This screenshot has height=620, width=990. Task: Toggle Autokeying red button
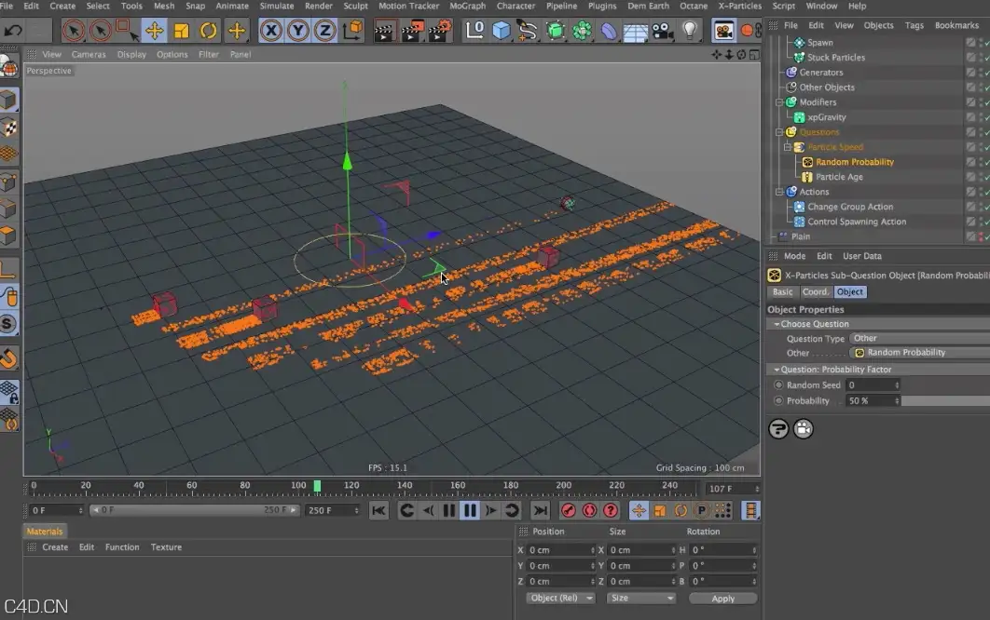pyautogui.click(x=589, y=510)
